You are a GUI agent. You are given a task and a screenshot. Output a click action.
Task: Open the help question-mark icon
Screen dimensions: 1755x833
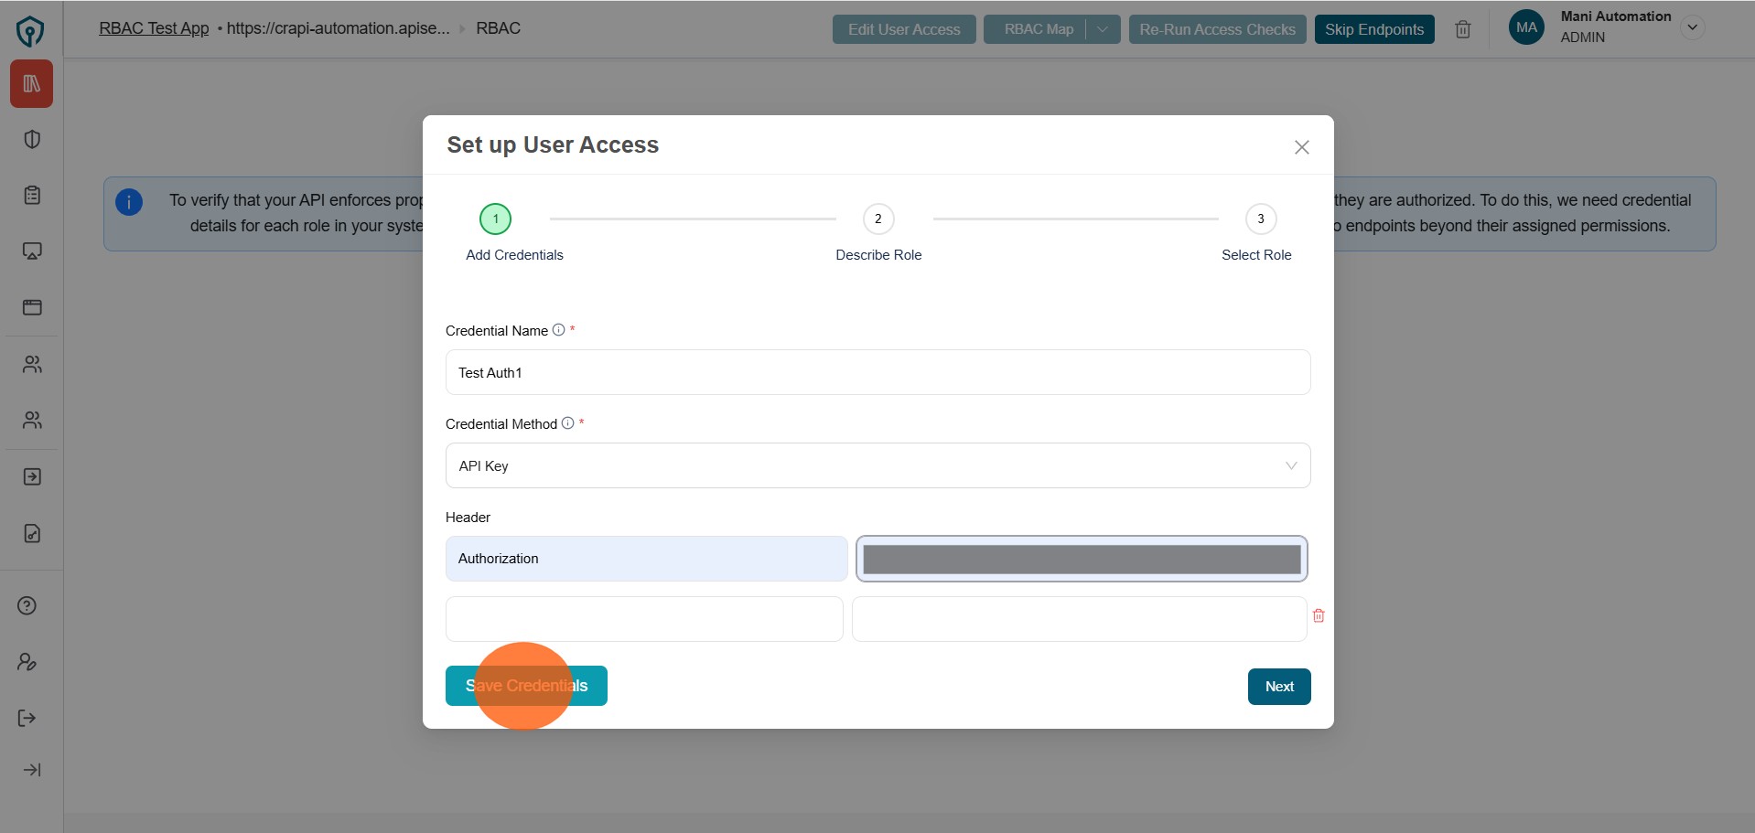[x=27, y=605]
